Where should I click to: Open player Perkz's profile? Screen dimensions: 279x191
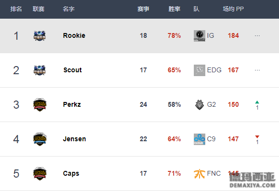(72, 104)
